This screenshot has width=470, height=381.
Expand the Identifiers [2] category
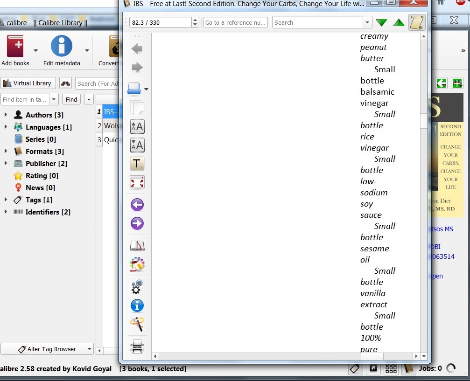[6, 212]
